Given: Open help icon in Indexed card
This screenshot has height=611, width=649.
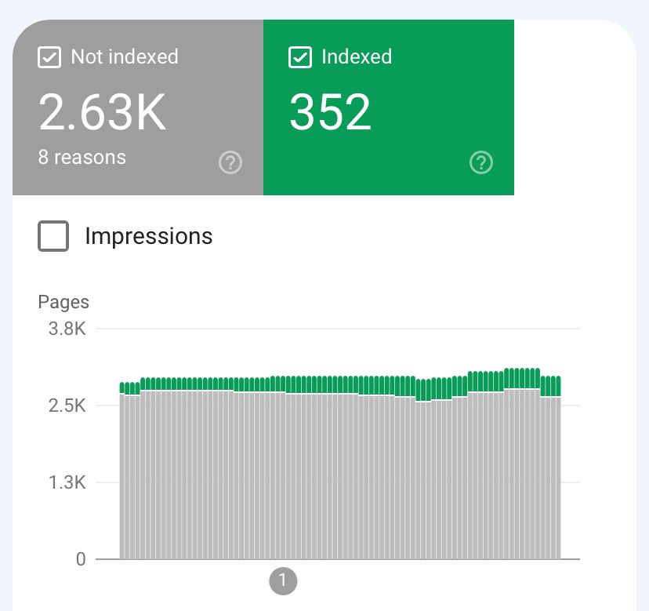Looking at the screenshot, I should [x=480, y=163].
